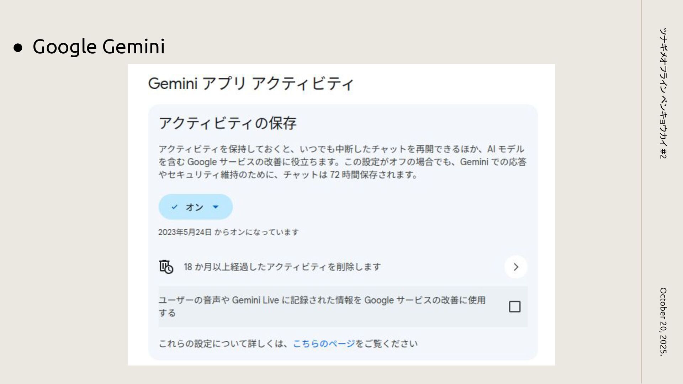Click the をご覧ください text after the link
The height and width of the screenshot is (384, 683).
[x=386, y=343]
